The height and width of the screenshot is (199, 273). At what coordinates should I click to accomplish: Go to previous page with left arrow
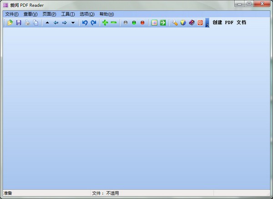(56, 23)
